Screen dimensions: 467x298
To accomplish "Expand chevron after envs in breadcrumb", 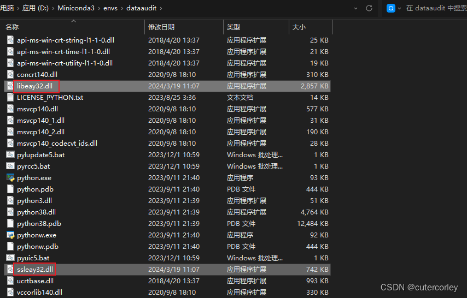I will click(122, 8).
